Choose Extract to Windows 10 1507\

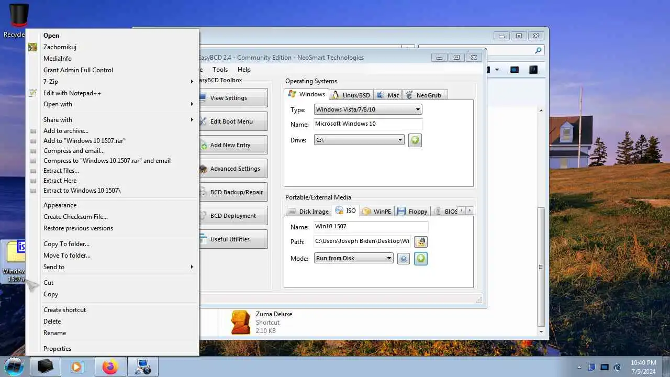(112, 191)
